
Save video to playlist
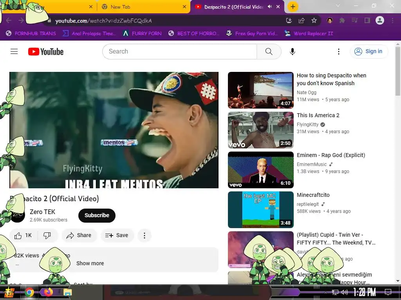point(117,235)
